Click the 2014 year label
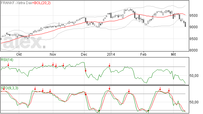The height and width of the screenshot is (114, 203). tap(111, 54)
